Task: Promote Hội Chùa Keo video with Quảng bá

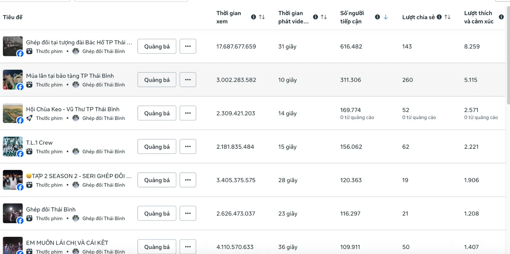Action: tap(157, 113)
